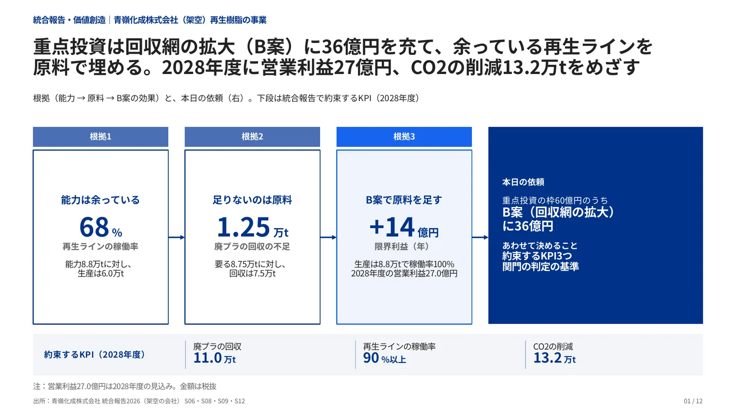
Task: Click the text 関門の判定の基準
Action: [540, 266]
